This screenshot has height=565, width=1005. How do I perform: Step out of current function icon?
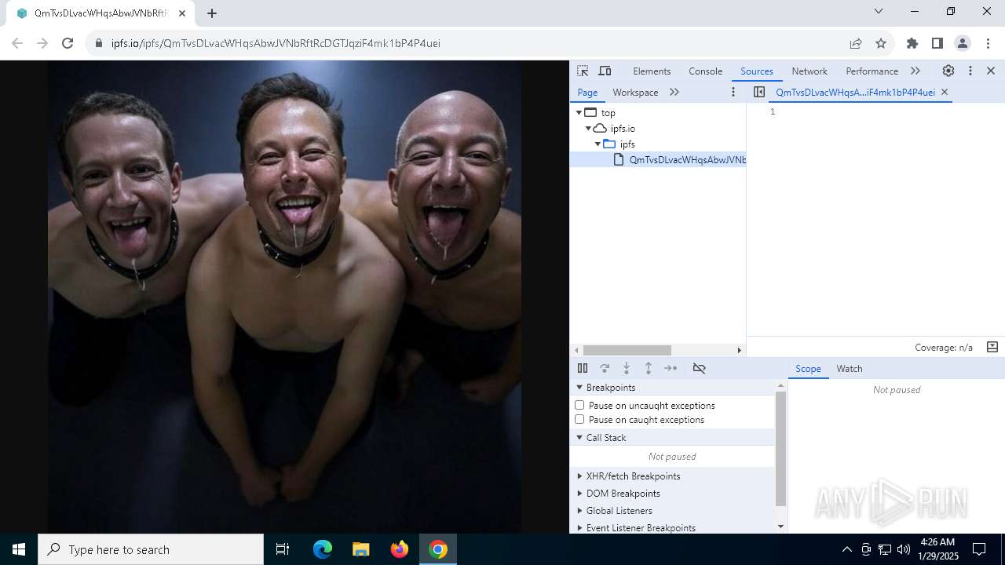pyautogui.click(x=649, y=368)
